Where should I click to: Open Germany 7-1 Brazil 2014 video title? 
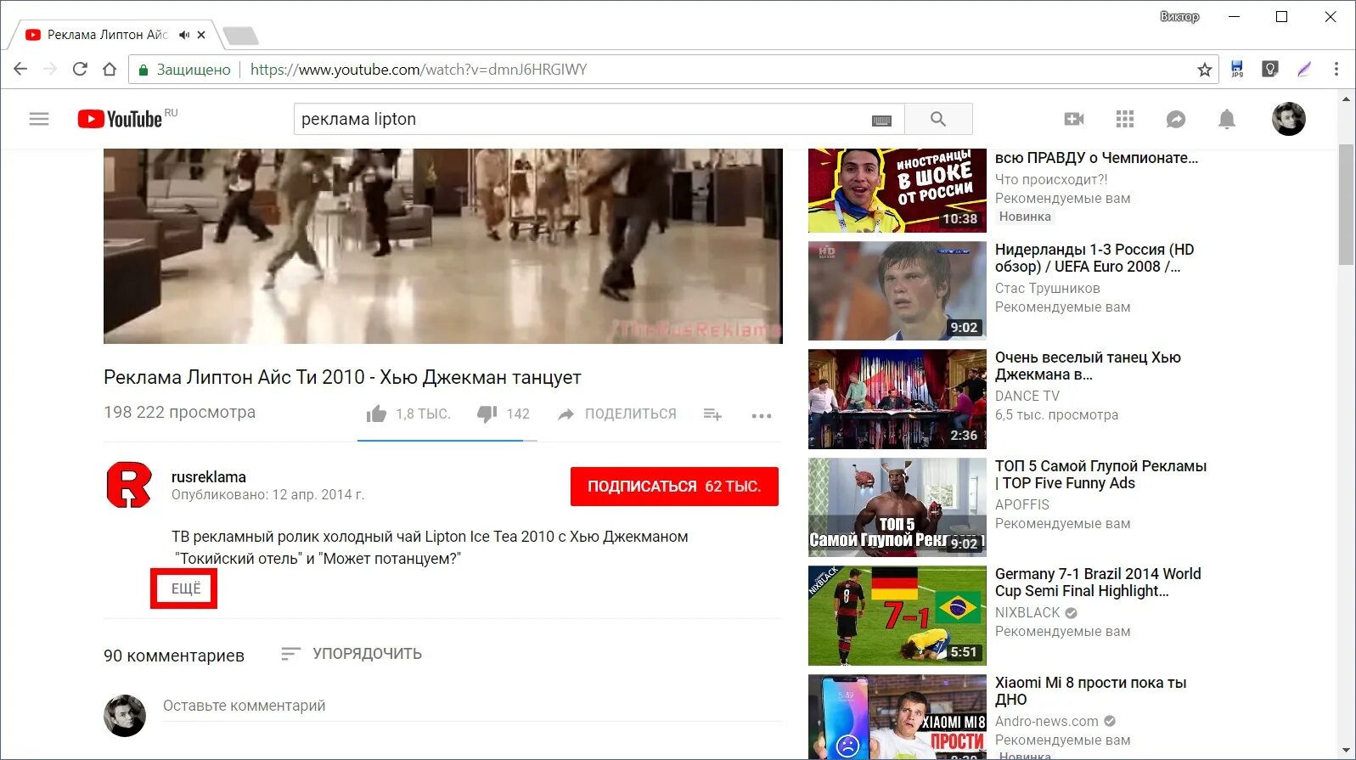click(1098, 582)
